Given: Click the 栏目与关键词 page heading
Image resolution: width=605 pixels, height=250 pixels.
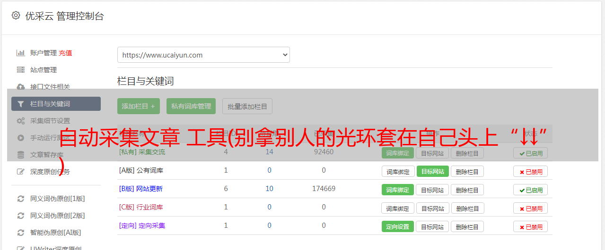Looking at the screenshot, I should 145,81.
